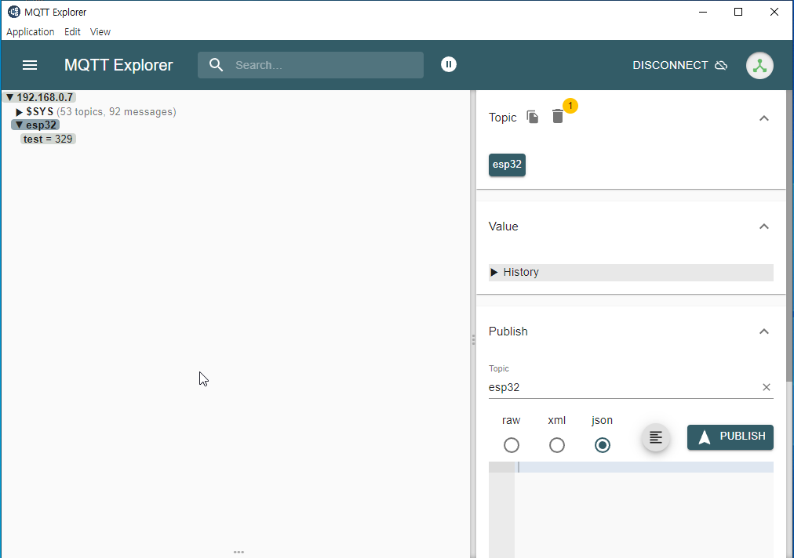Collapse the Value panel section
Image resolution: width=794 pixels, height=558 pixels.
[764, 226]
